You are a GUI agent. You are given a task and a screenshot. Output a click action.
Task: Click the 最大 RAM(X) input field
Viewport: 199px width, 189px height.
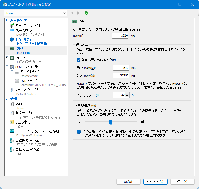[x=121, y=75]
